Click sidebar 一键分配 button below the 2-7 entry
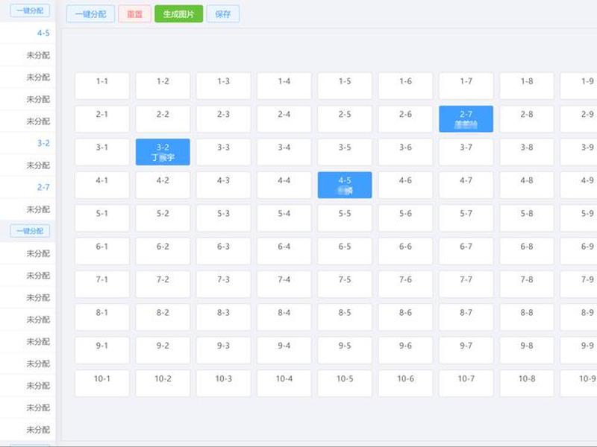 30,231
